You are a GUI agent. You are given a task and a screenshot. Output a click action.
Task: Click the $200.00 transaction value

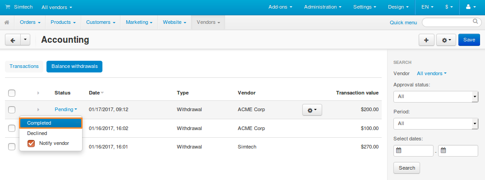pos(370,110)
